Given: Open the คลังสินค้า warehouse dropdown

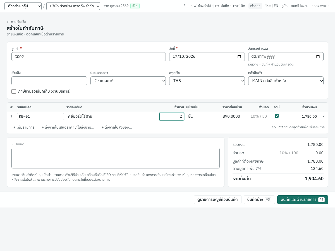Looking at the screenshot, I should [286, 81].
